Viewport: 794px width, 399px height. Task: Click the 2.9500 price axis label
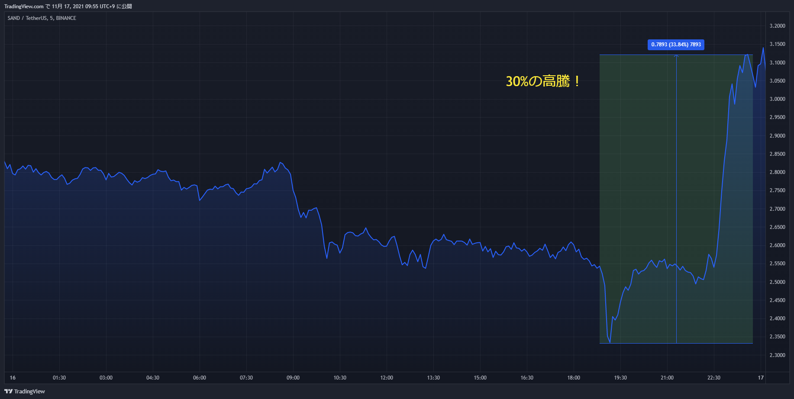(777, 117)
